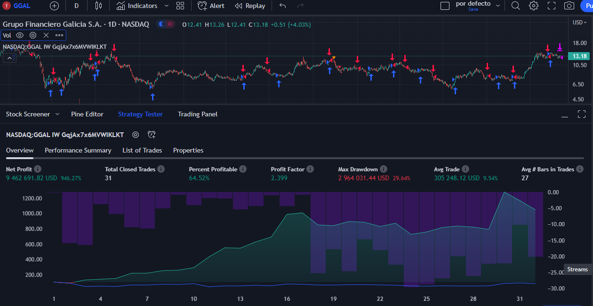Open the Performance Summary sub-tab

click(x=78, y=150)
